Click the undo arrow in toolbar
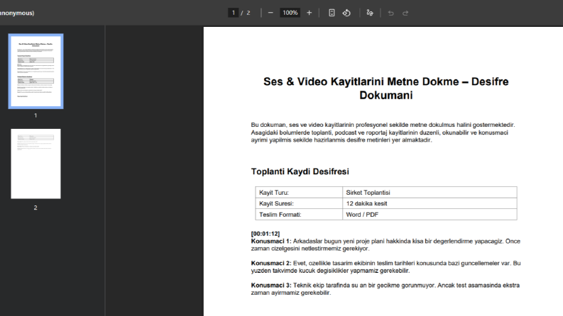Viewport: 563px width, 316px height. (390, 13)
